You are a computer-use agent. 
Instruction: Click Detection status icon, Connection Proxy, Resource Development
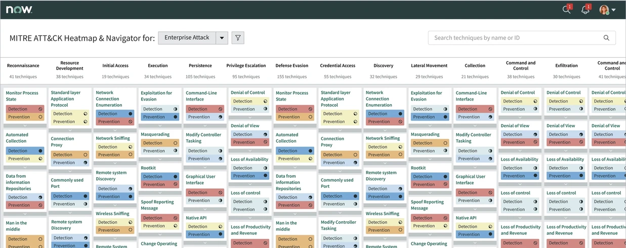click(x=86, y=155)
